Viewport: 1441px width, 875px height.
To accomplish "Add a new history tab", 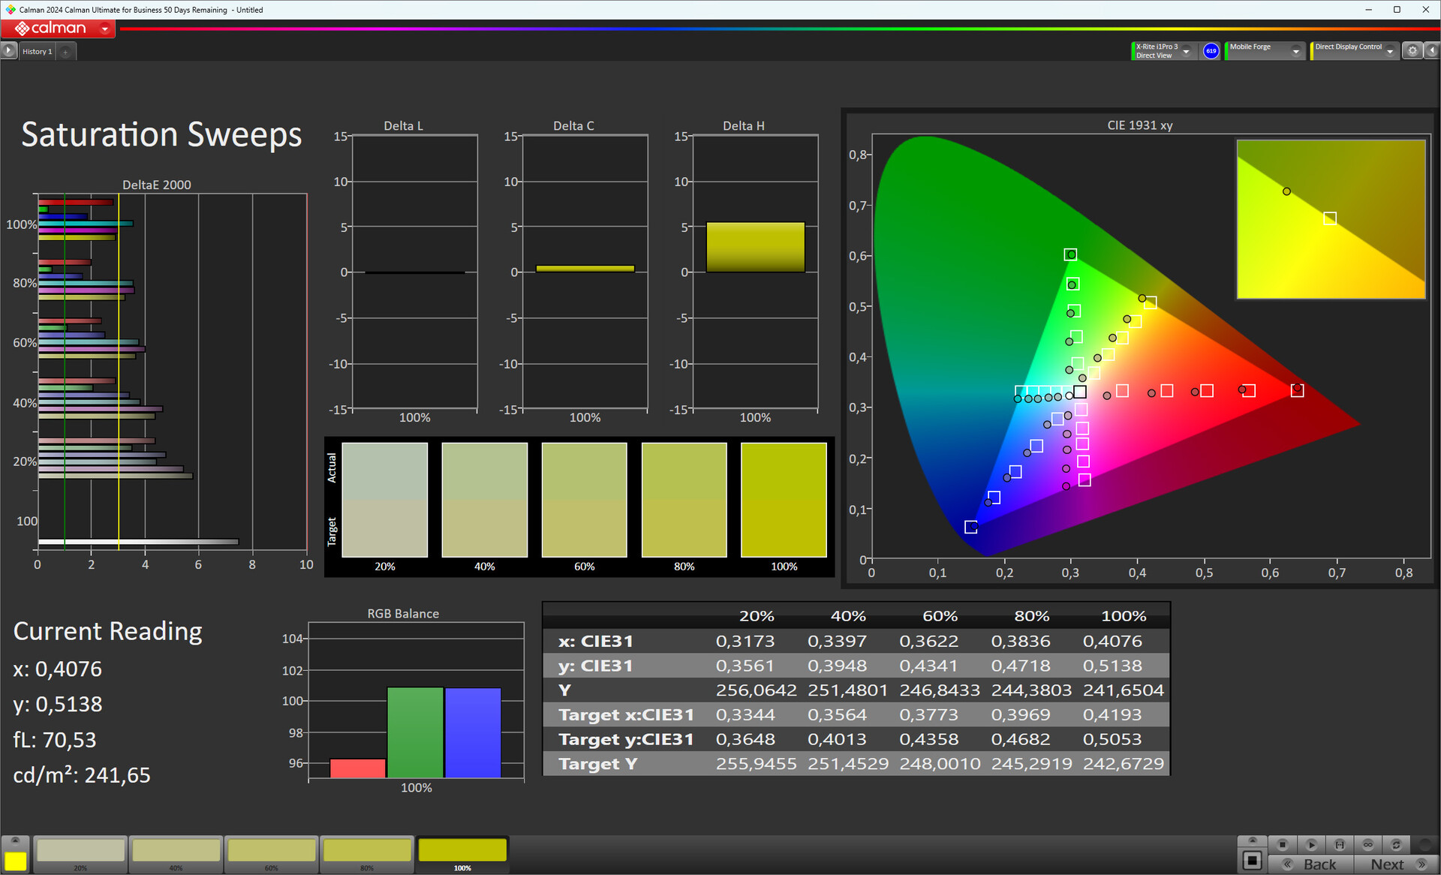I will (66, 52).
